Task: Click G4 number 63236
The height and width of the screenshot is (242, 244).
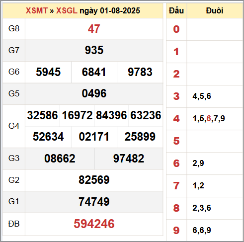Action: pyautogui.click(x=146, y=115)
